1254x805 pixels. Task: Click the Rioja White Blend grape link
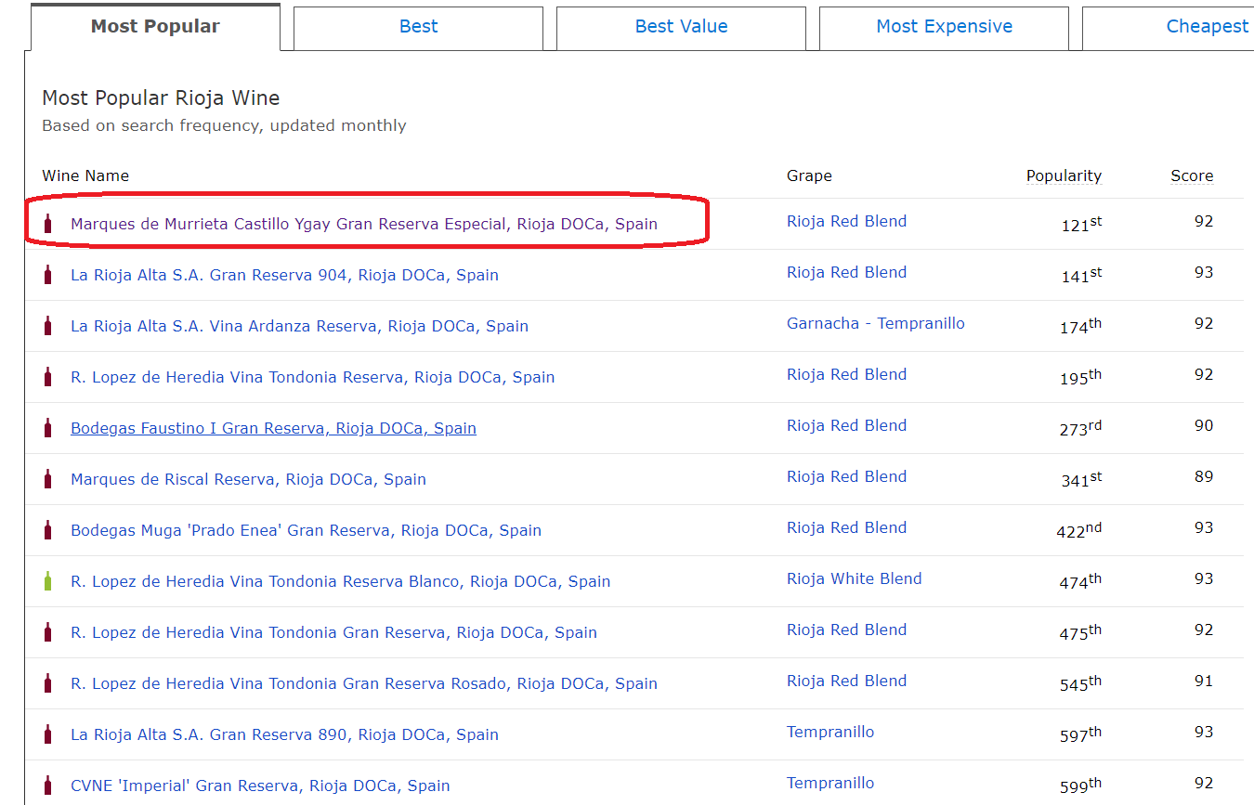pyautogui.click(x=854, y=578)
